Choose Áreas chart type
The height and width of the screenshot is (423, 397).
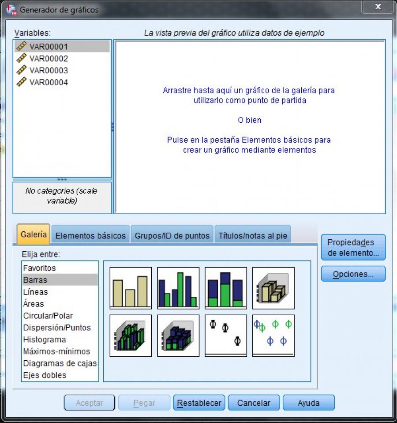click(60, 303)
